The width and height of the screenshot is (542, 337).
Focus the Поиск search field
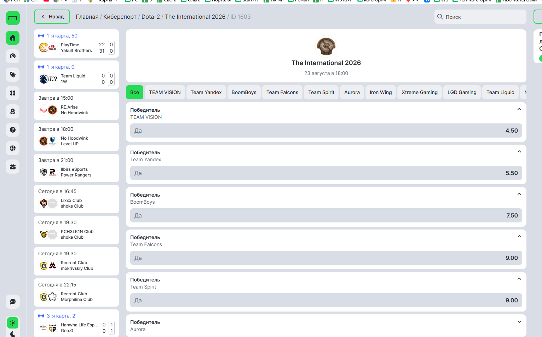[480, 17]
